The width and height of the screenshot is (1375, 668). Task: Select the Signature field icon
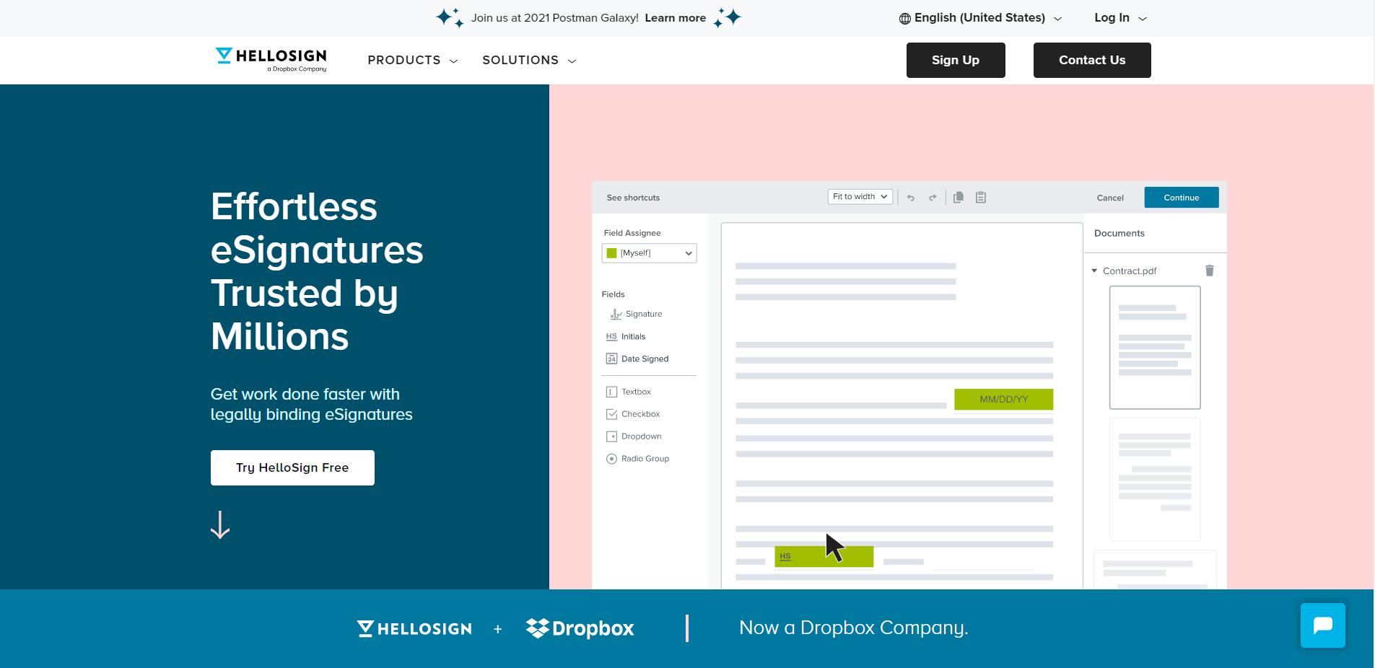[616, 314]
